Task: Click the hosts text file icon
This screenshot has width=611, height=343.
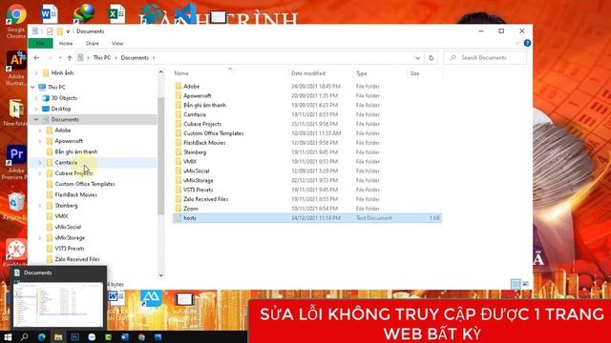Action: coord(179,218)
